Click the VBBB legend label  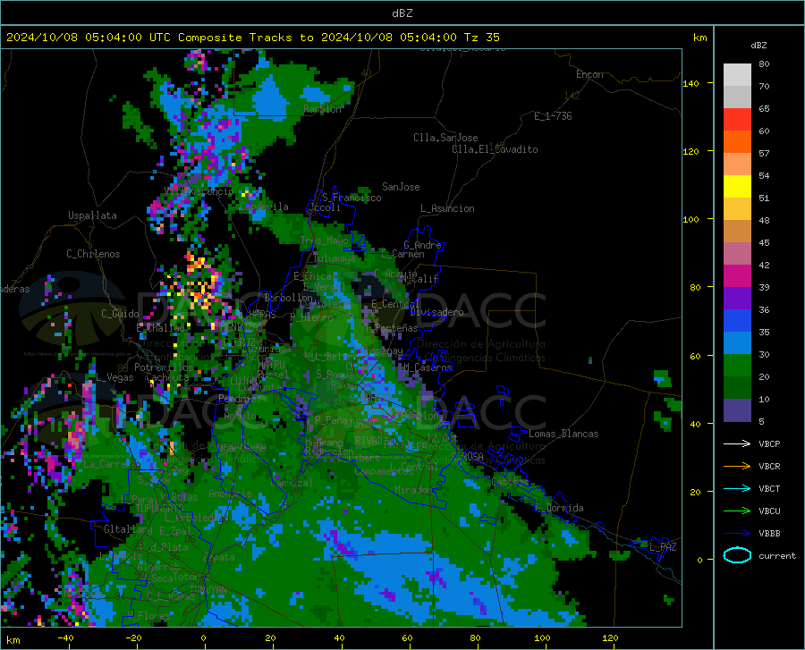(x=769, y=534)
